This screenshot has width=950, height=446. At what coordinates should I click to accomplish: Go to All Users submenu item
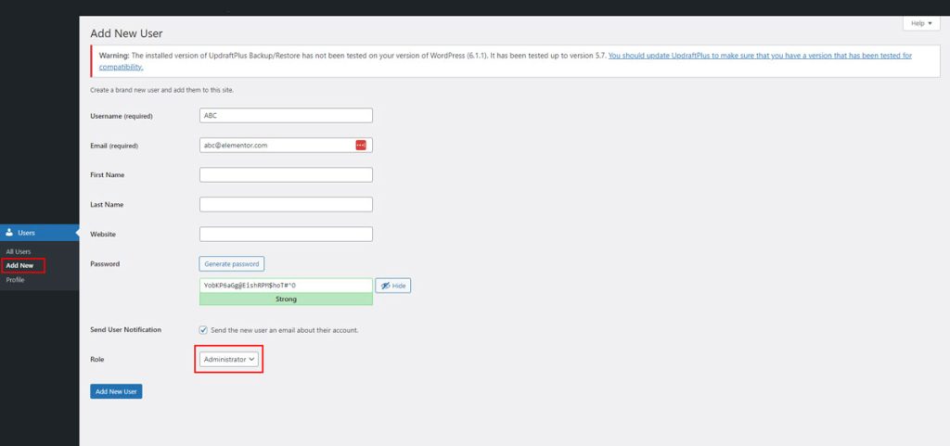tap(19, 252)
